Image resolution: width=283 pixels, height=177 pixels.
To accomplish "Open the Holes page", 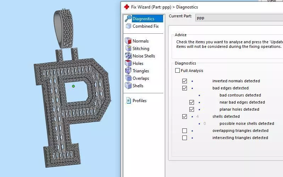I will (x=138, y=63).
